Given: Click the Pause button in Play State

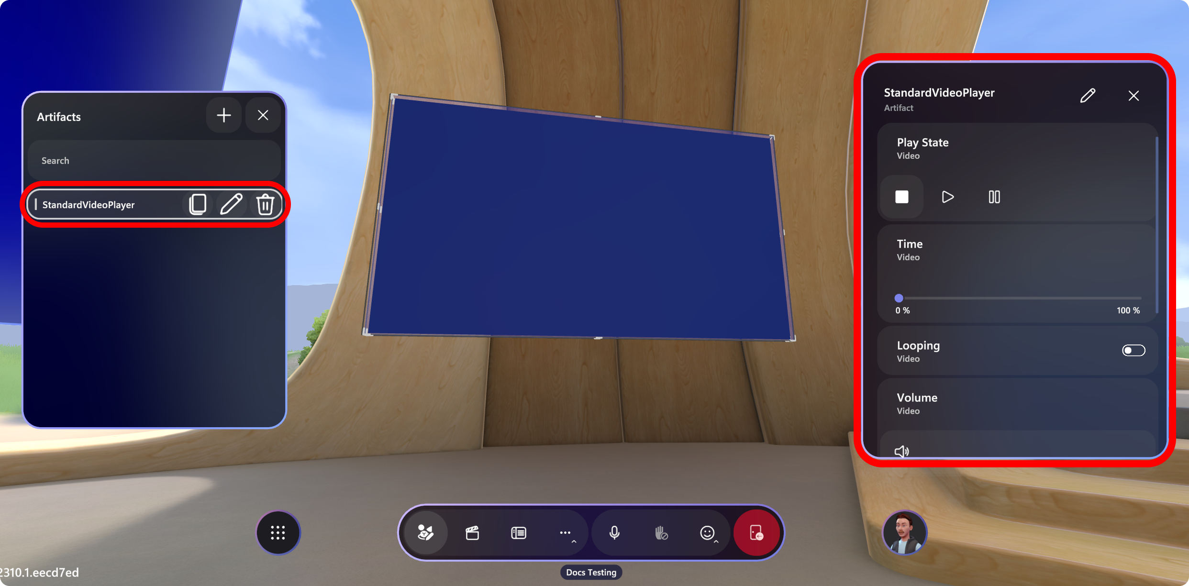Looking at the screenshot, I should click(x=994, y=197).
